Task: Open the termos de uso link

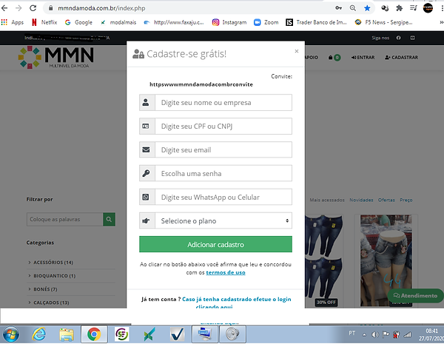Action: (x=226, y=273)
